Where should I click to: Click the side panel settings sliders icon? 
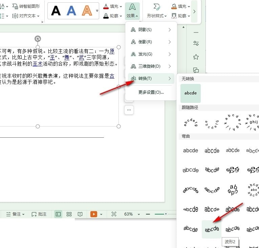(196, 43)
